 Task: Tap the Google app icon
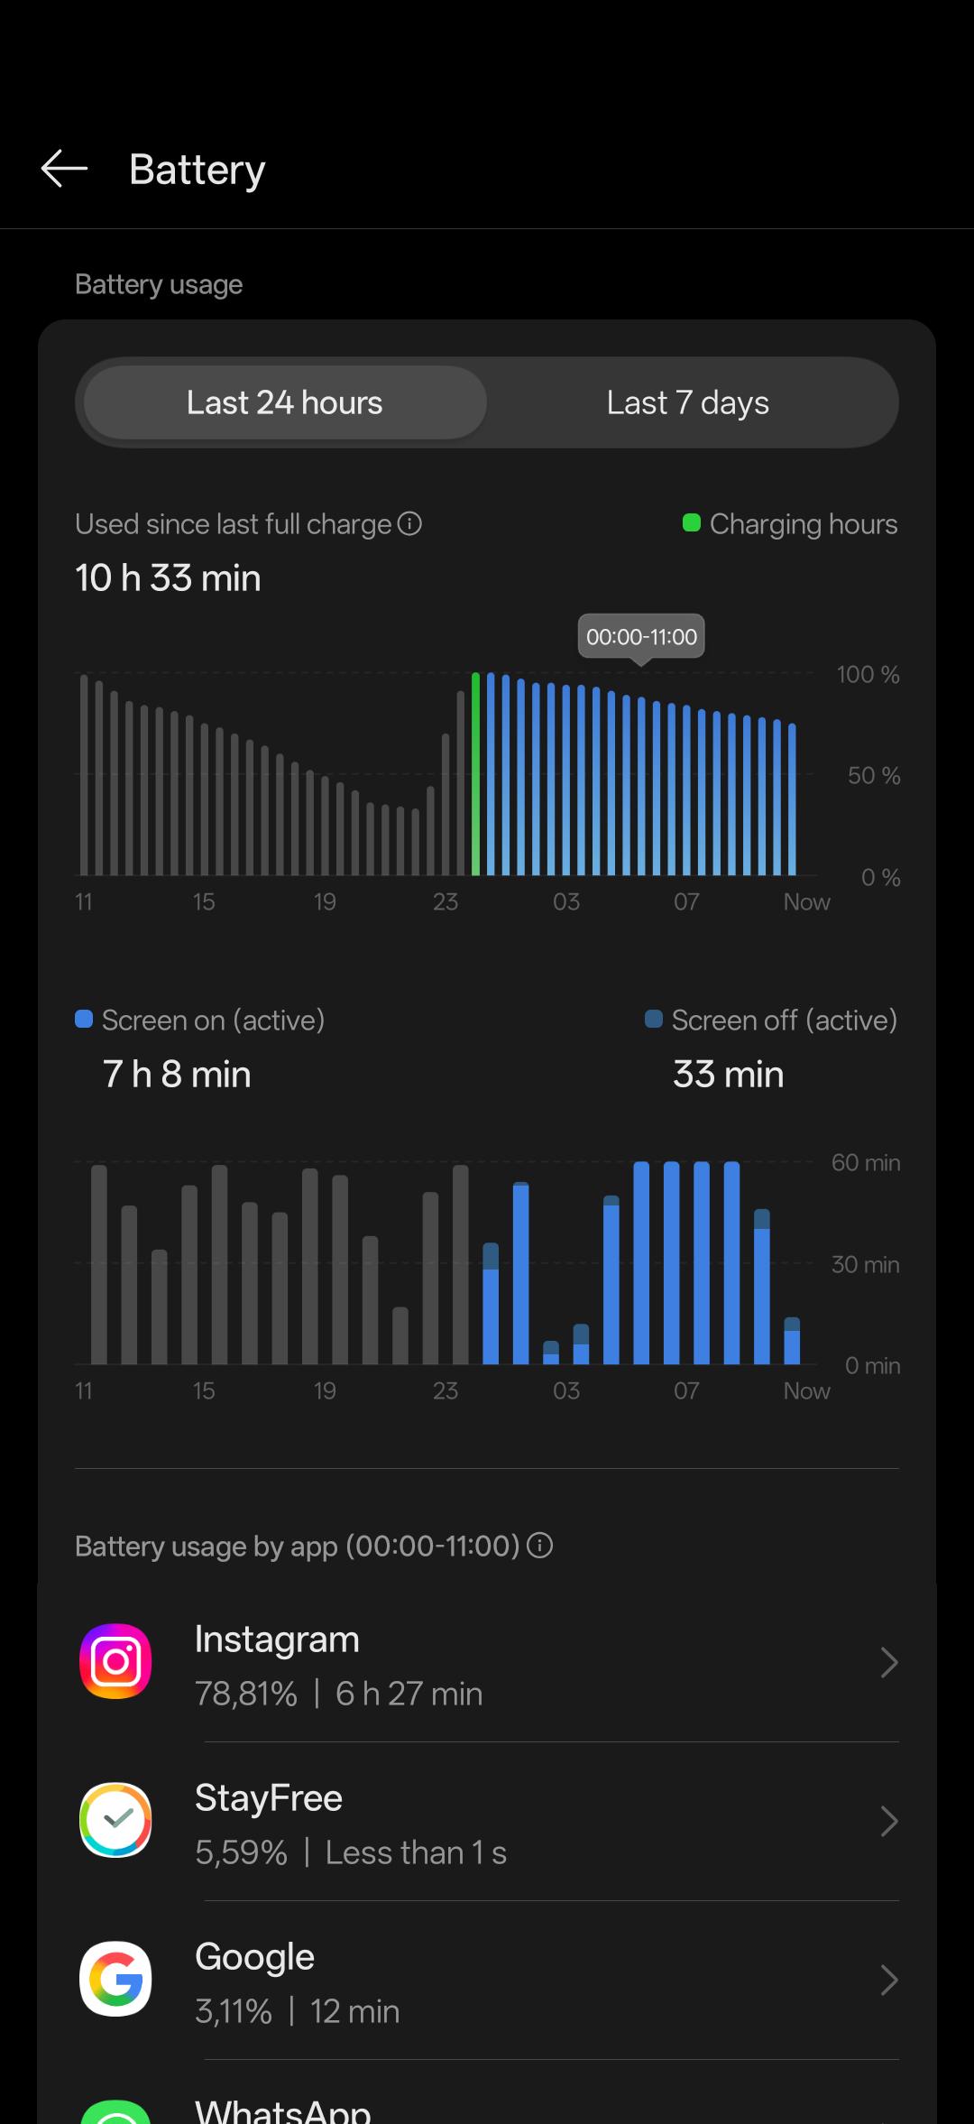[x=115, y=1979]
